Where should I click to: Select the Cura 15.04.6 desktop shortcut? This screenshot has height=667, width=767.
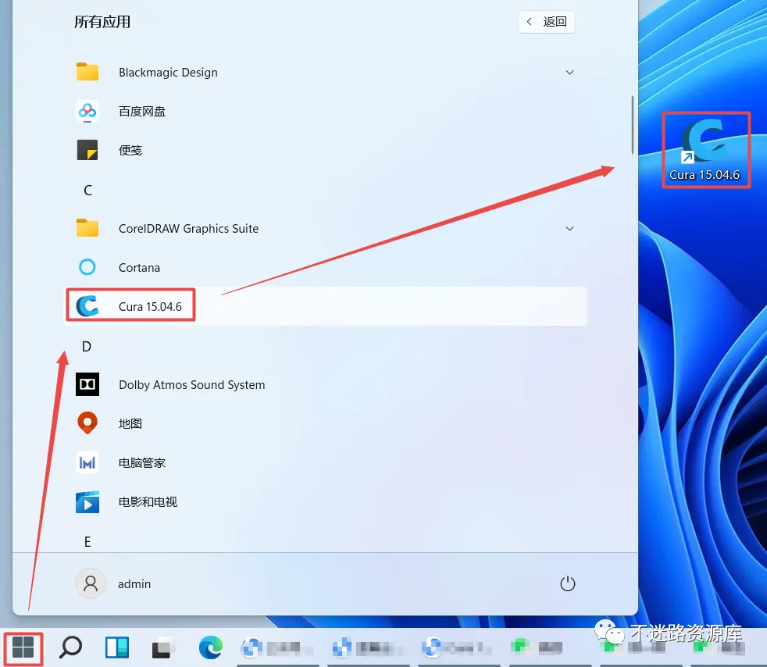[x=705, y=150]
